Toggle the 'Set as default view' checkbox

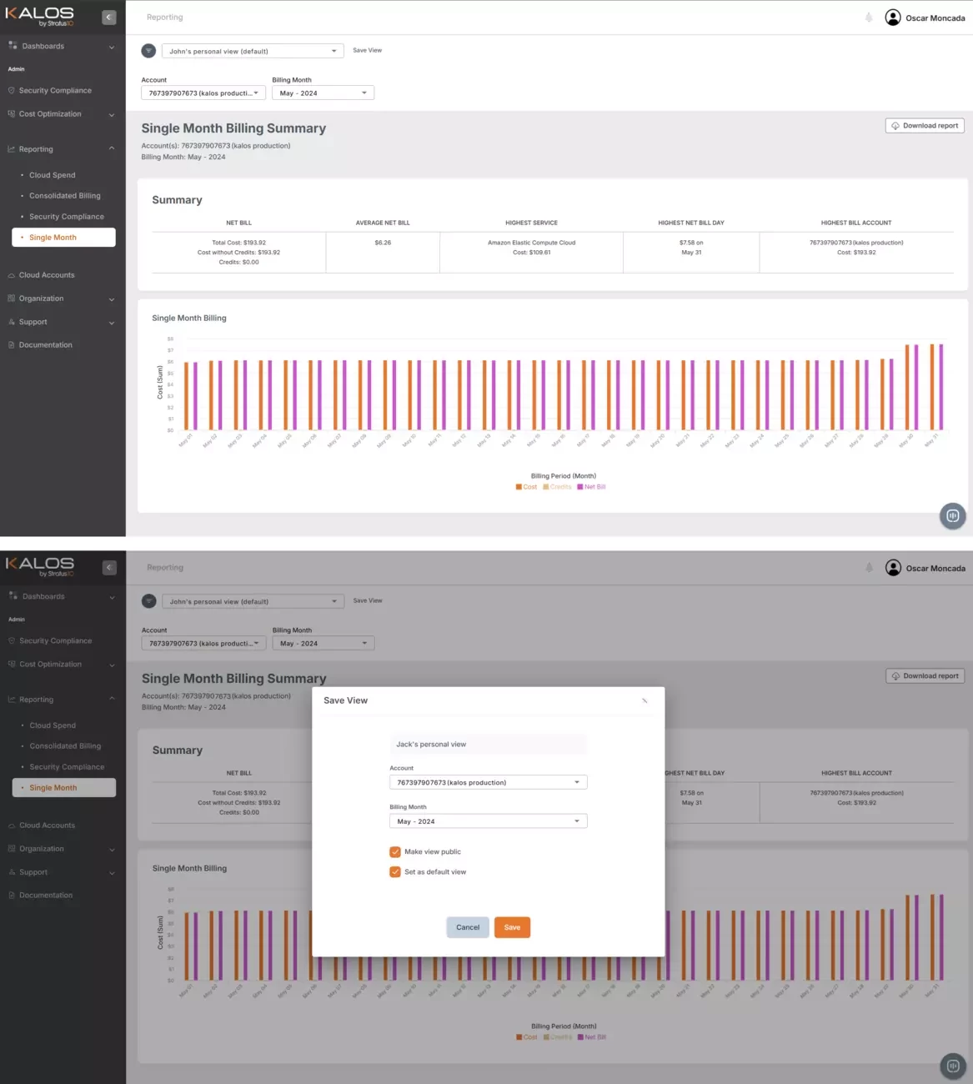pos(395,872)
